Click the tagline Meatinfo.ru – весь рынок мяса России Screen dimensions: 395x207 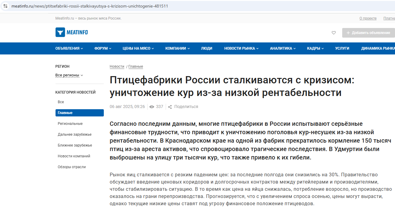[88, 18]
